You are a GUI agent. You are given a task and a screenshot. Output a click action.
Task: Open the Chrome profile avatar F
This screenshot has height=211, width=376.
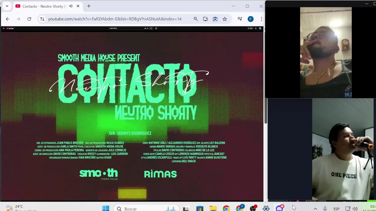[251, 19]
